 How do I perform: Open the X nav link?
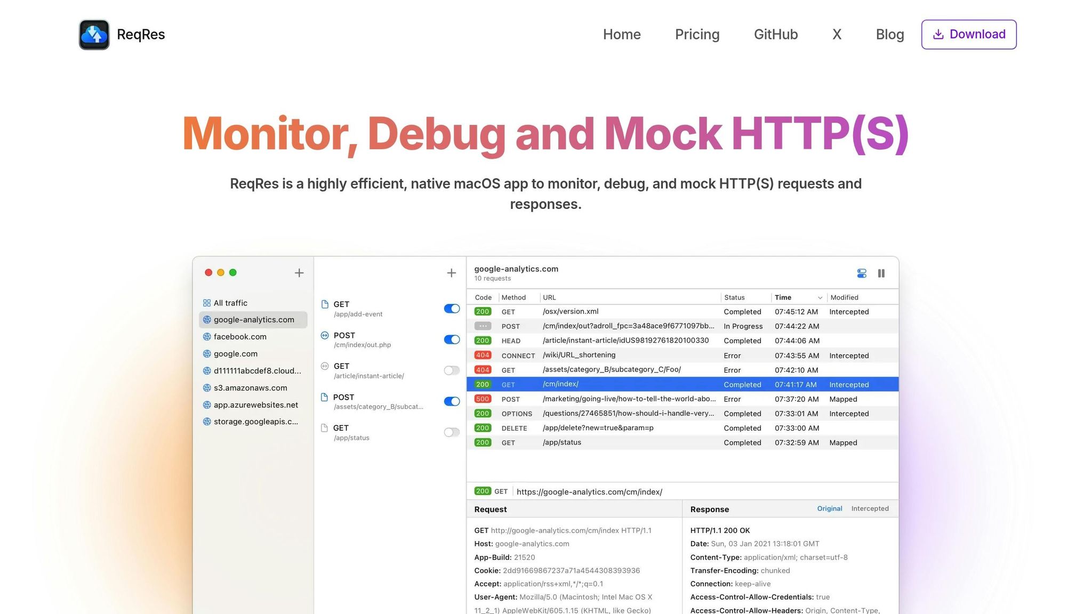coord(837,35)
